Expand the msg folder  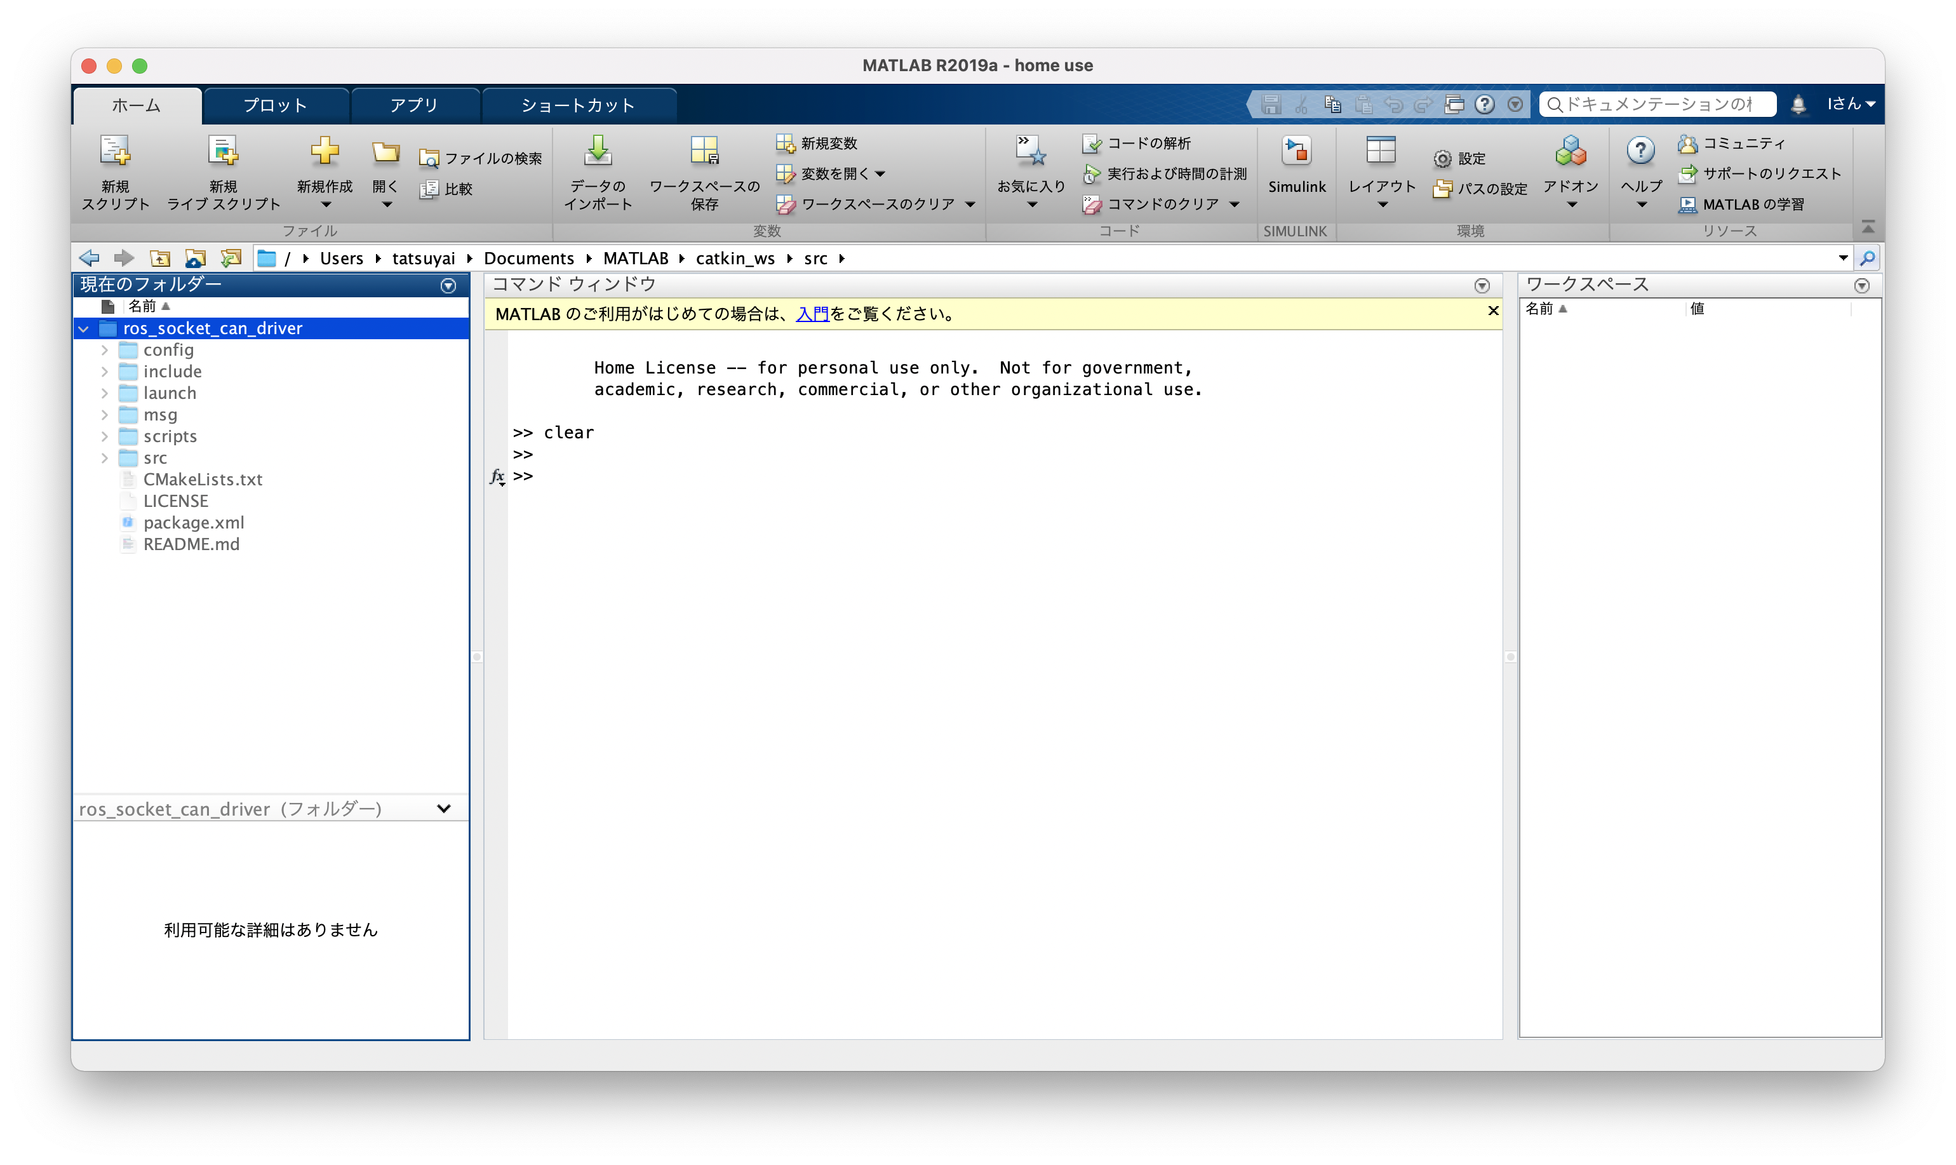pyautogui.click(x=105, y=415)
